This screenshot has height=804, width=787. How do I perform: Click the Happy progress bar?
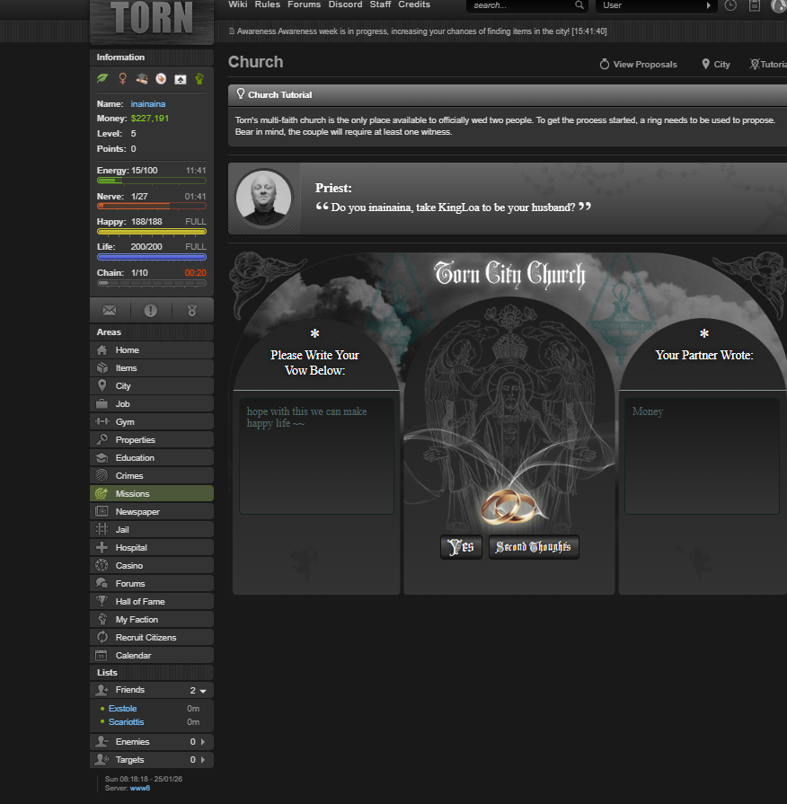152,232
